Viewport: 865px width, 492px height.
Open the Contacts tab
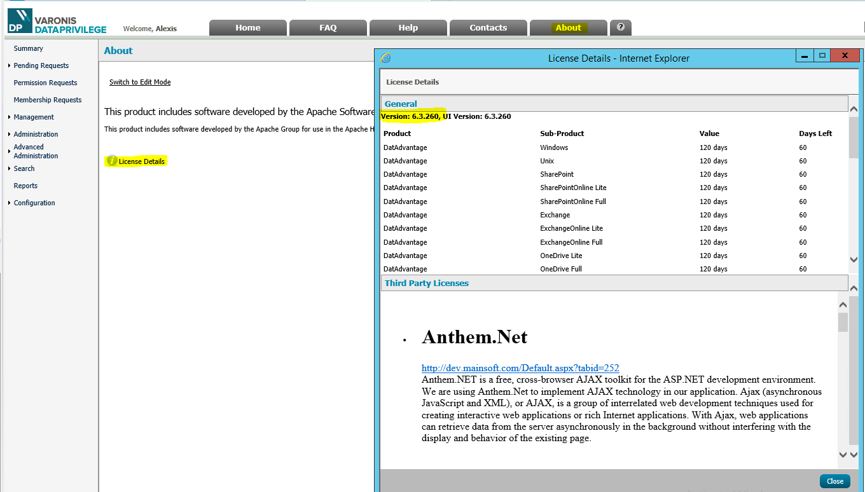pos(488,27)
